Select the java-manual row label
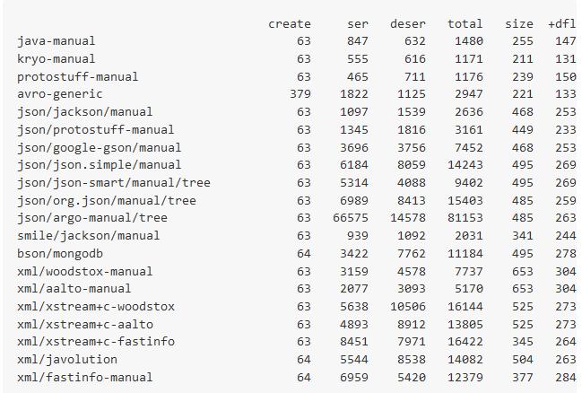The width and height of the screenshot is (582, 393). coord(56,41)
